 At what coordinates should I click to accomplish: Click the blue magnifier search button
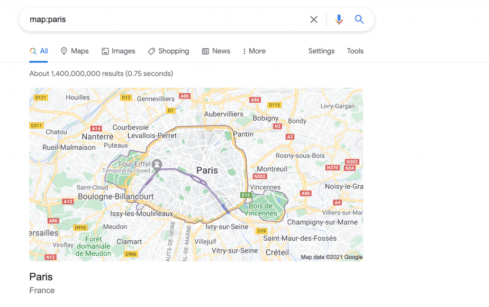pyautogui.click(x=359, y=20)
